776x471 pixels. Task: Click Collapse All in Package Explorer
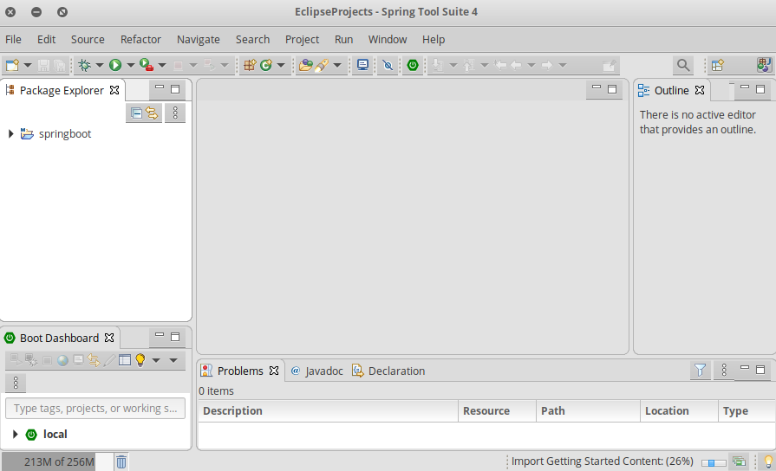[x=136, y=113]
